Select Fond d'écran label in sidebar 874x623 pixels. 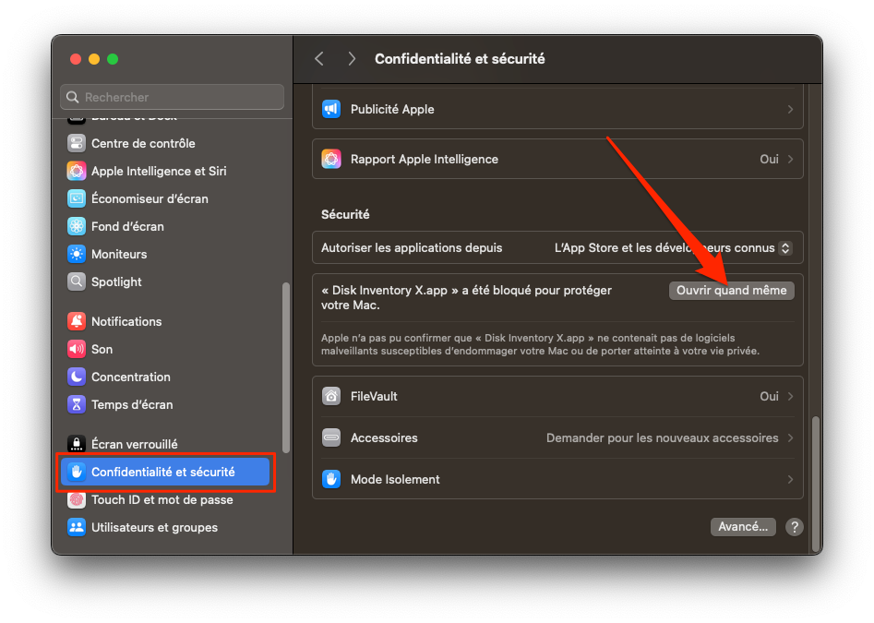pos(127,226)
